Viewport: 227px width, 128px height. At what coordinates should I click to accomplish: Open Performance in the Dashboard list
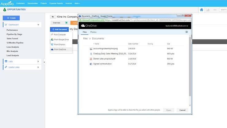(12, 30)
